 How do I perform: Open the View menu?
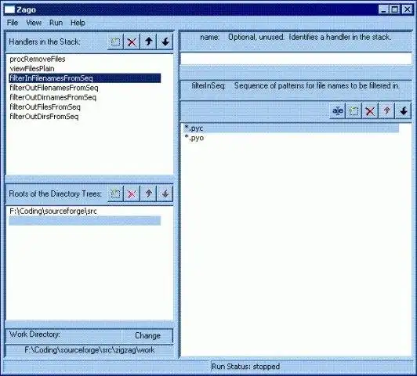pyautogui.click(x=34, y=23)
